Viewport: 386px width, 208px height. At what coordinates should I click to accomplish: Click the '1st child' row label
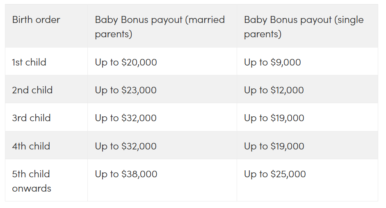(x=29, y=62)
